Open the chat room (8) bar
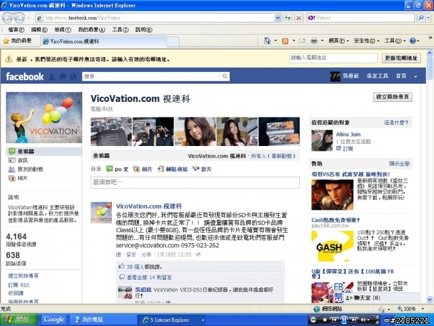 (x=382, y=297)
